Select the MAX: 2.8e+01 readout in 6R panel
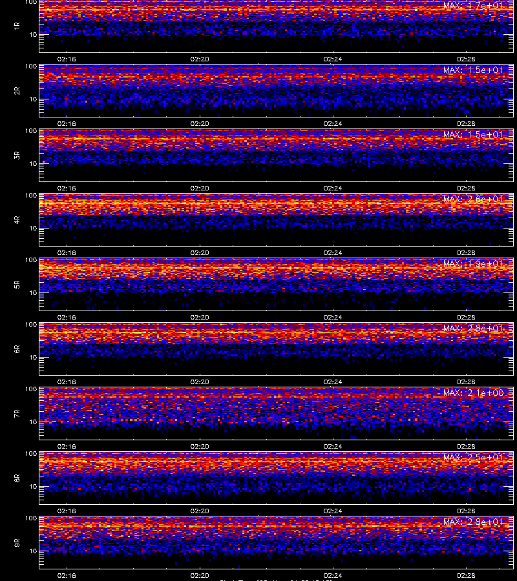 (x=473, y=328)
